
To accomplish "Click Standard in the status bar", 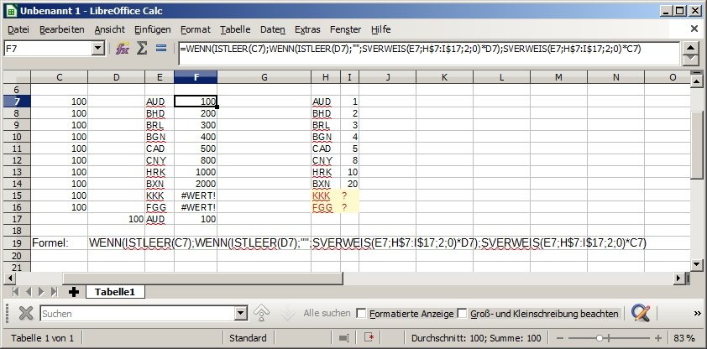I will point(248,338).
